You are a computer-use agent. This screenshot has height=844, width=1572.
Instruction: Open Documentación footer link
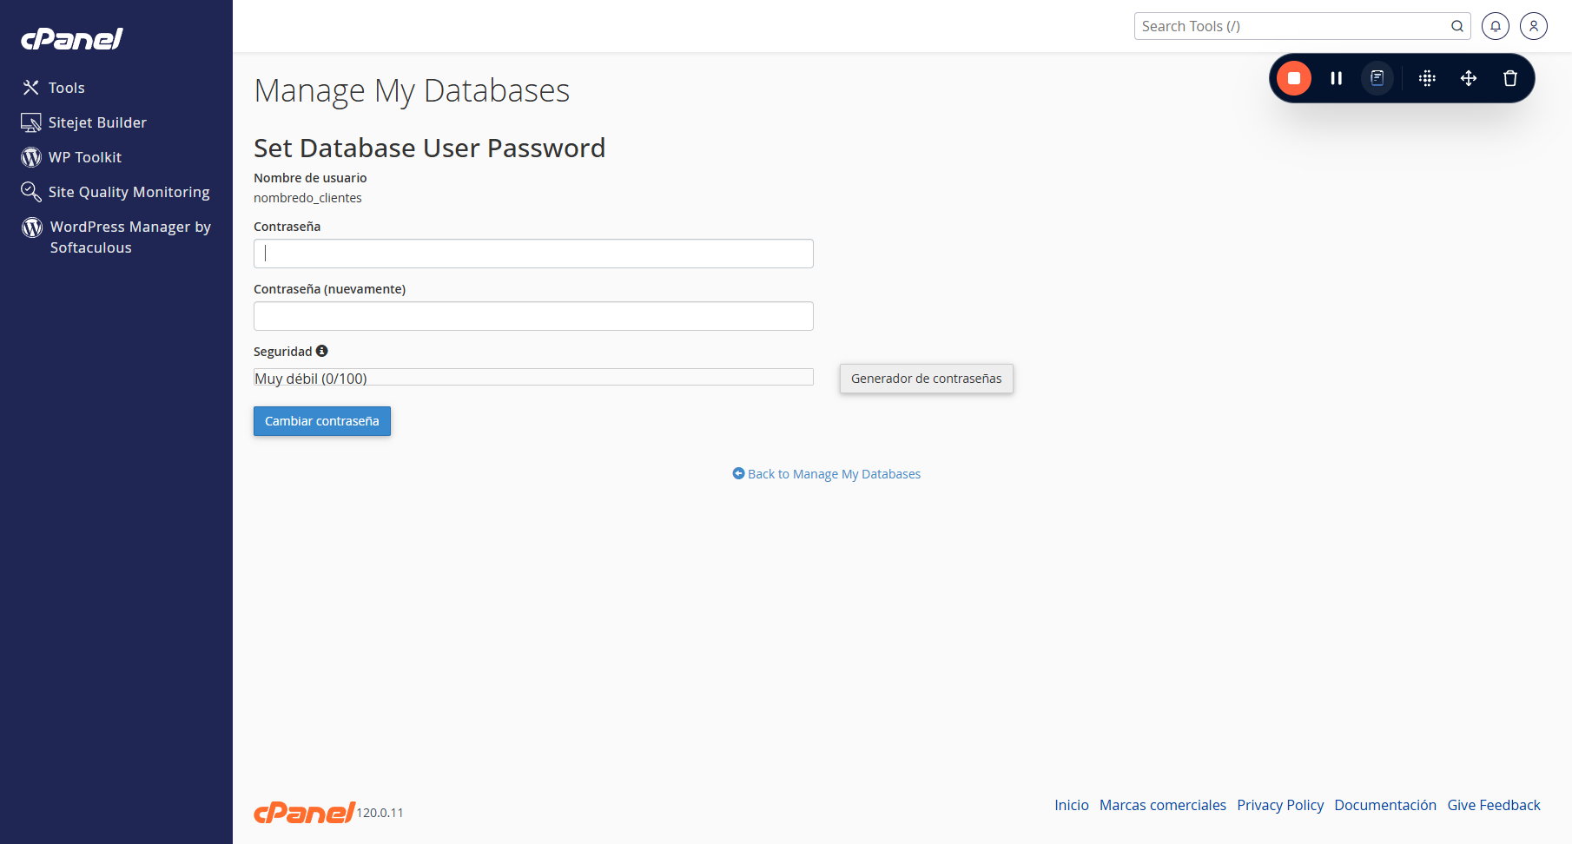[1385, 805]
